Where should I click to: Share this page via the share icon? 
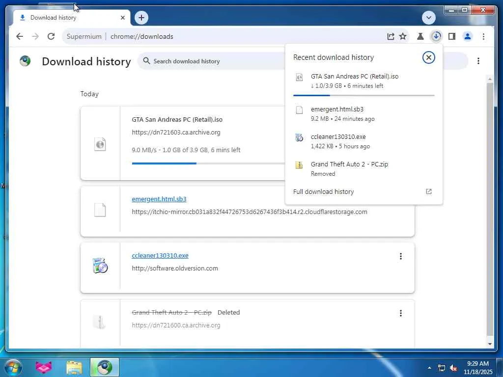(x=391, y=36)
